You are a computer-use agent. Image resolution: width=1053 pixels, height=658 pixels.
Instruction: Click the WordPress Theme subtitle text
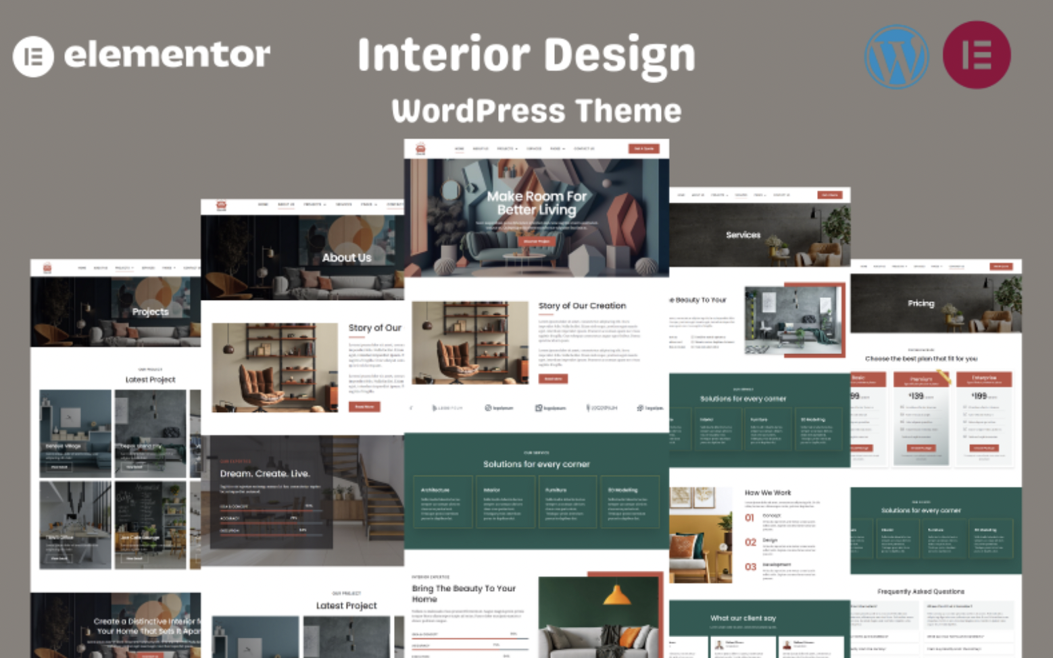pyautogui.click(x=537, y=111)
